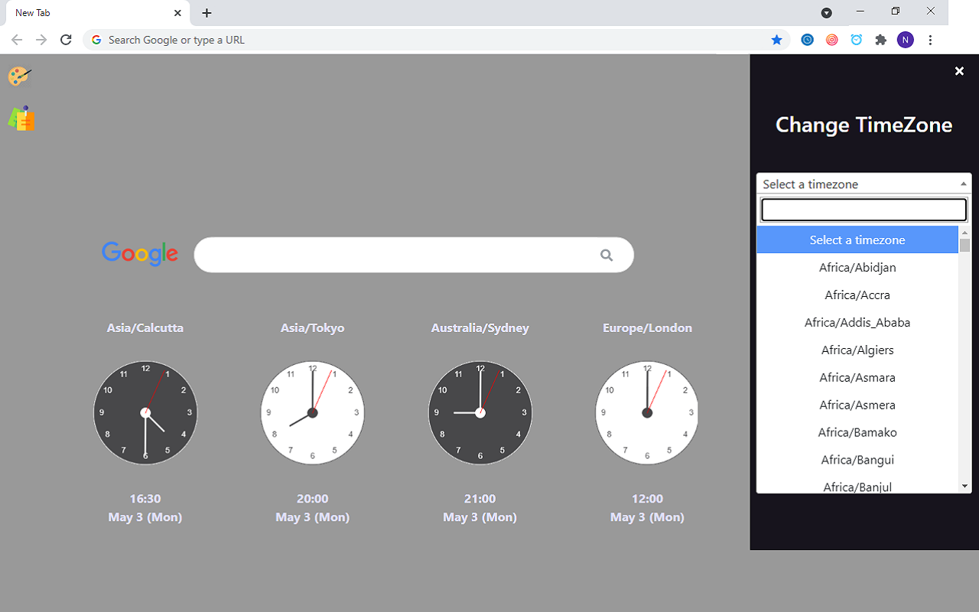
Task: Click the blue clock extension icon
Action: pyautogui.click(x=807, y=39)
